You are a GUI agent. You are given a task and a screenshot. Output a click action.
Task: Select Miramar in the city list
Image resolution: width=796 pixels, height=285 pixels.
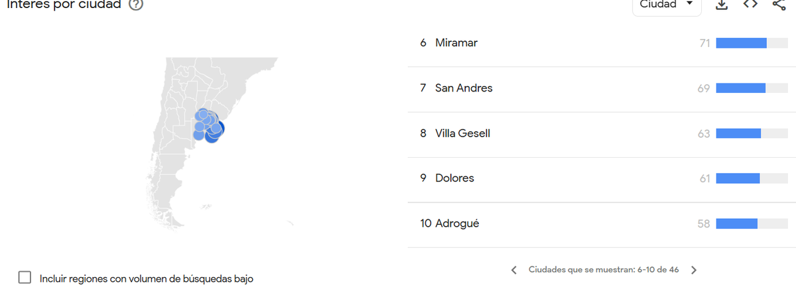[x=456, y=43]
